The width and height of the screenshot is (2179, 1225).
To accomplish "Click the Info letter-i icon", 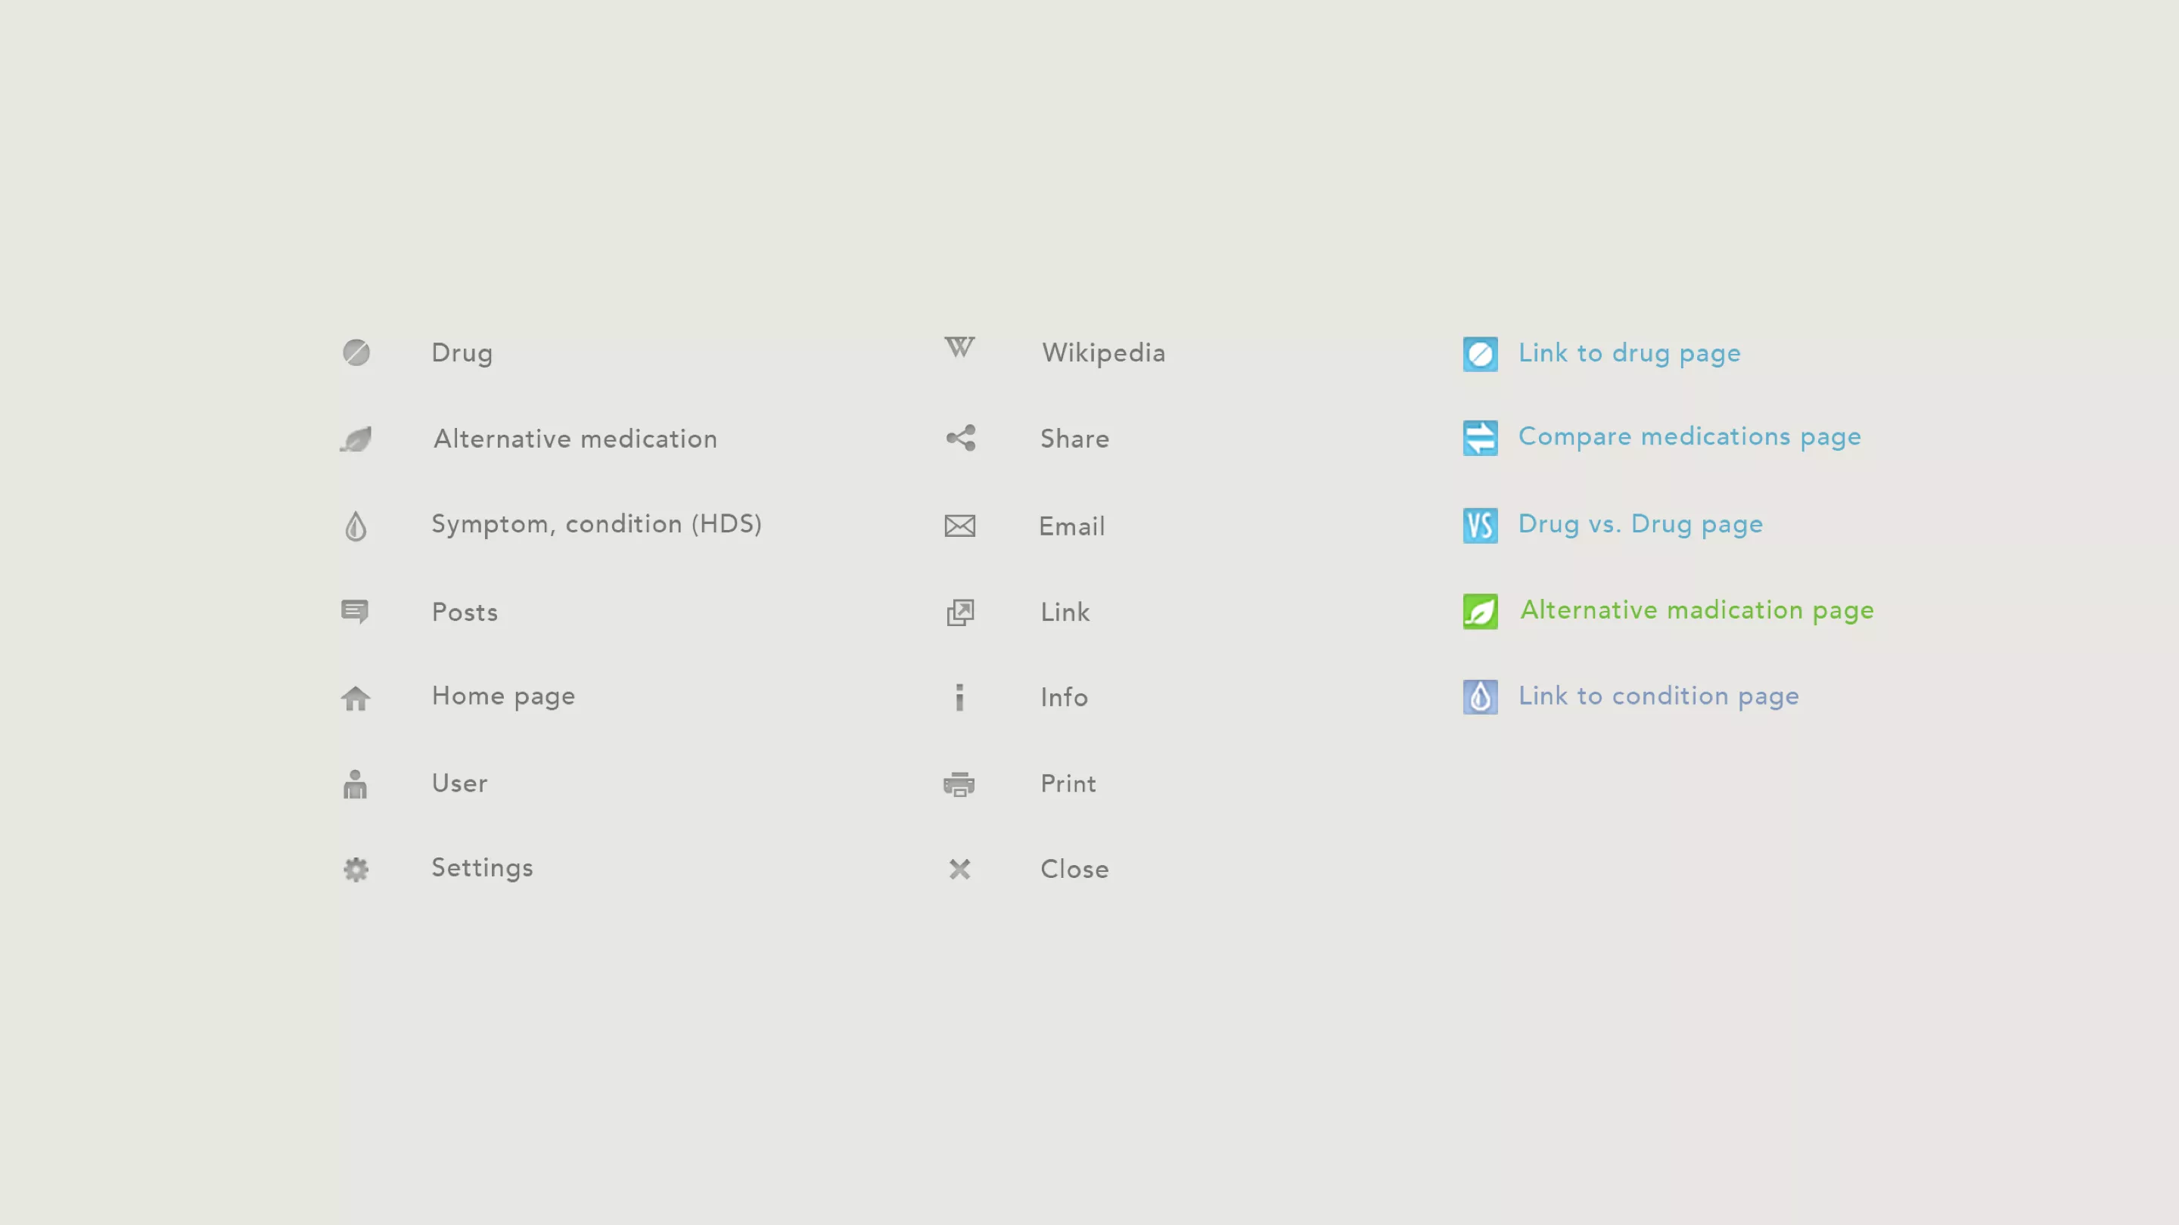I will tap(959, 697).
